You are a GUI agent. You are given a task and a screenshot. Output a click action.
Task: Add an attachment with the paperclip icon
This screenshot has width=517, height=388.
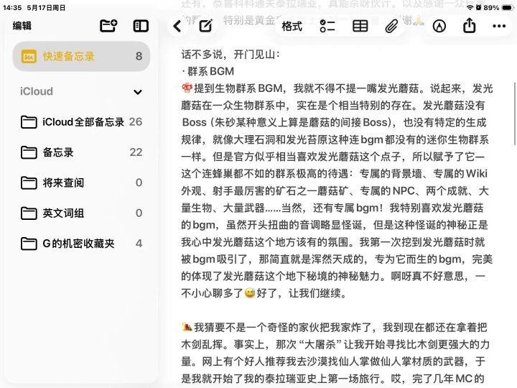[x=391, y=26]
